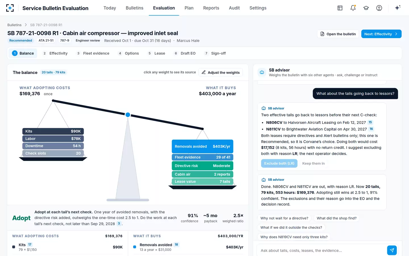409x256 pixels.
Task: Open the AI sparkle assistant icon
Action: point(398,8)
